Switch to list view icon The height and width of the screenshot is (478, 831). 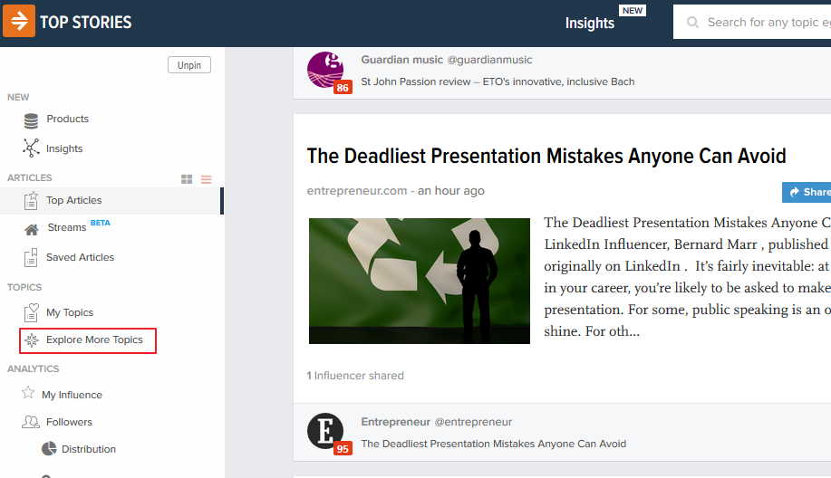click(x=206, y=179)
